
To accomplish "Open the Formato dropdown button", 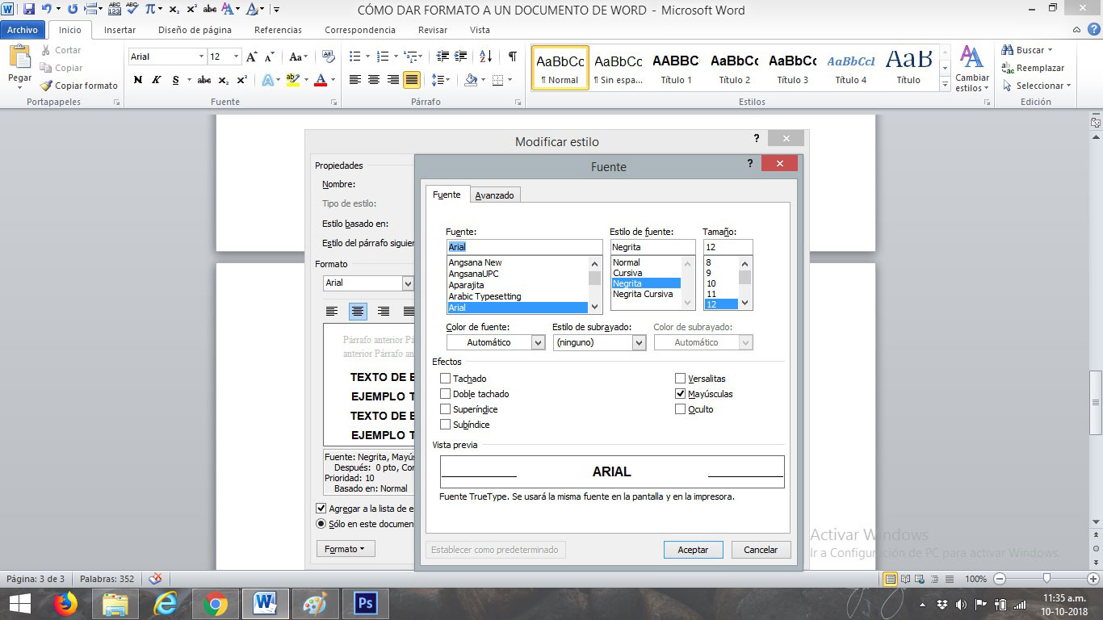I will 345,549.
